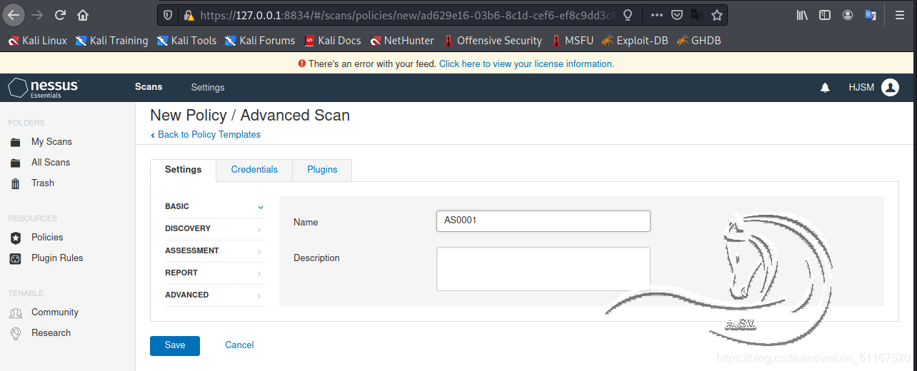Cancel the new policy
This screenshot has height=371, width=917.
(x=239, y=345)
